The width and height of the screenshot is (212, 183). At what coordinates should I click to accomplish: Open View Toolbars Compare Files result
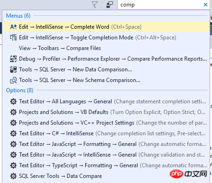[x=106, y=48]
